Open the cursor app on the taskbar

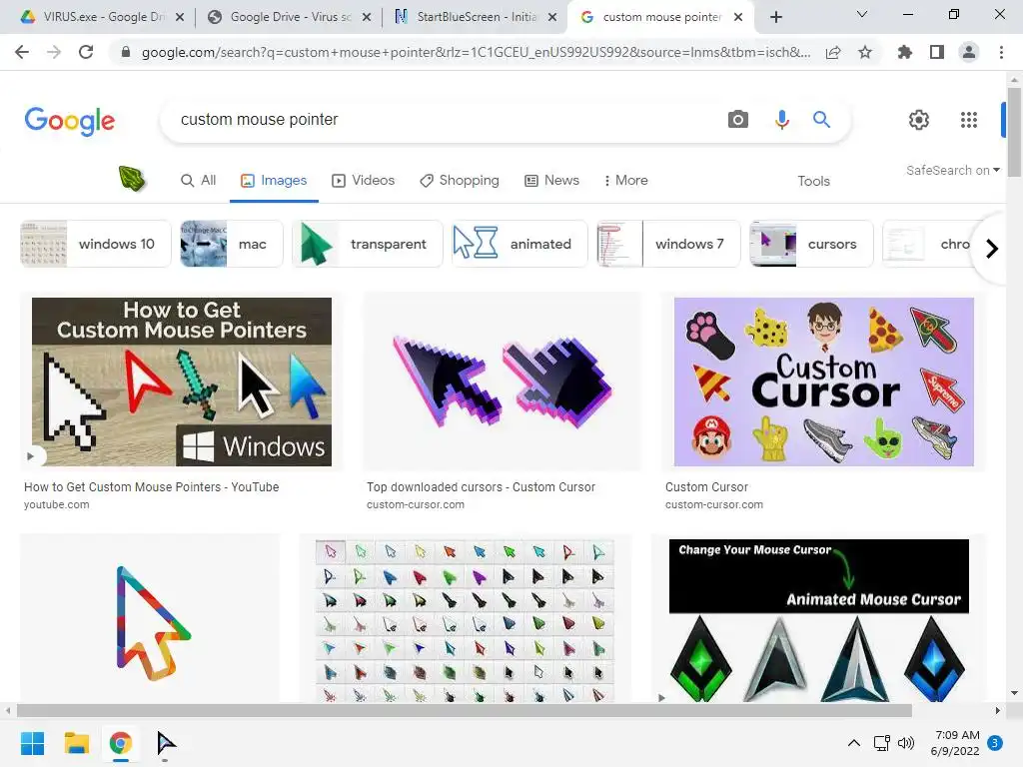(x=166, y=743)
